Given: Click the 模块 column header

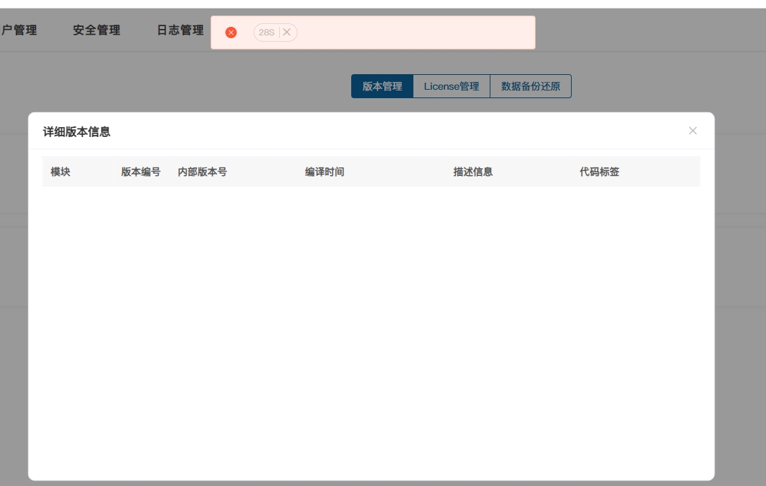Looking at the screenshot, I should tap(60, 172).
